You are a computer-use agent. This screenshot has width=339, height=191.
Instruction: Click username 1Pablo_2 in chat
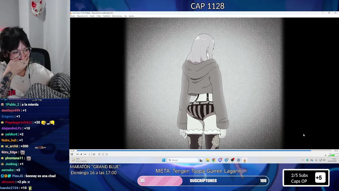[x=12, y=105]
